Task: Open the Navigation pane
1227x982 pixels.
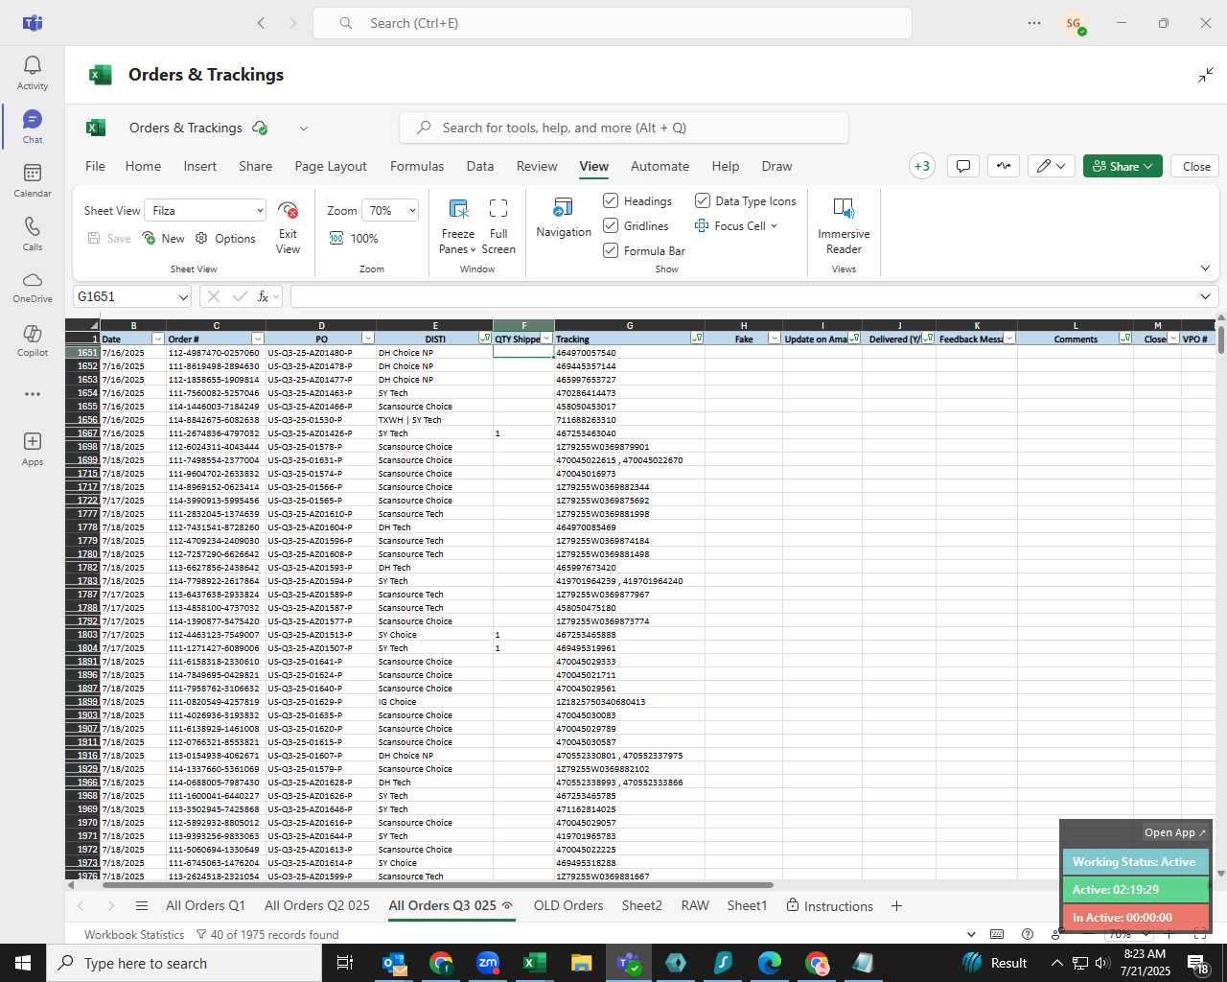Action: [x=564, y=219]
